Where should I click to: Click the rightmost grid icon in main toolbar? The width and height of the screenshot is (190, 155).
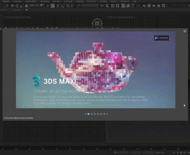pyautogui.click(x=164, y=6)
